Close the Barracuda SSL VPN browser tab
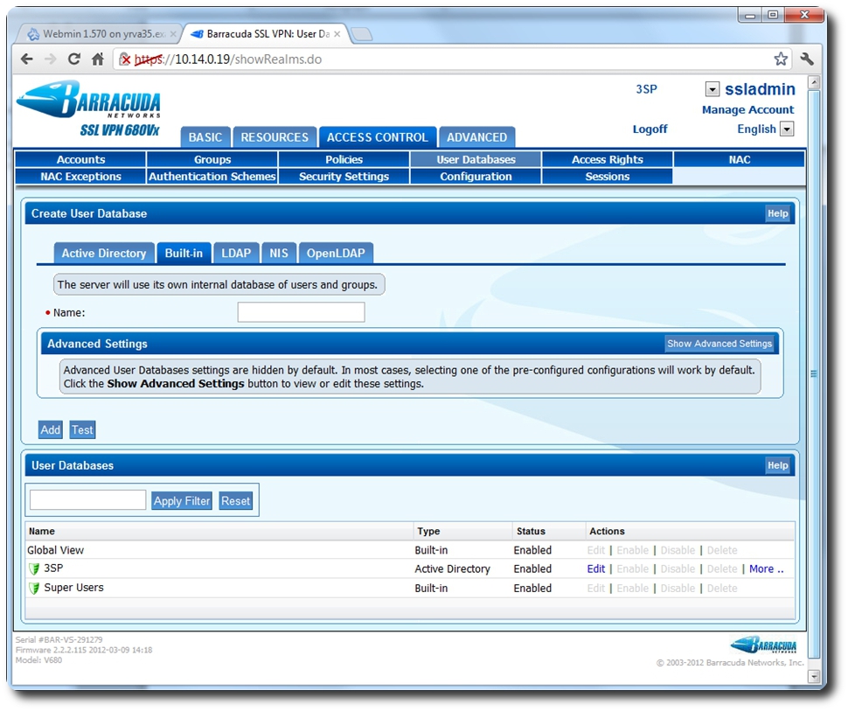 [x=337, y=34]
